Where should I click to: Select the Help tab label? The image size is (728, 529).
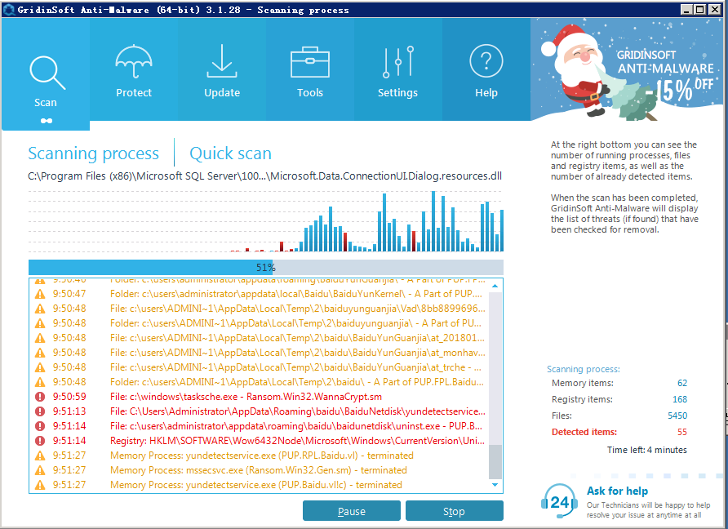click(486, 93)
